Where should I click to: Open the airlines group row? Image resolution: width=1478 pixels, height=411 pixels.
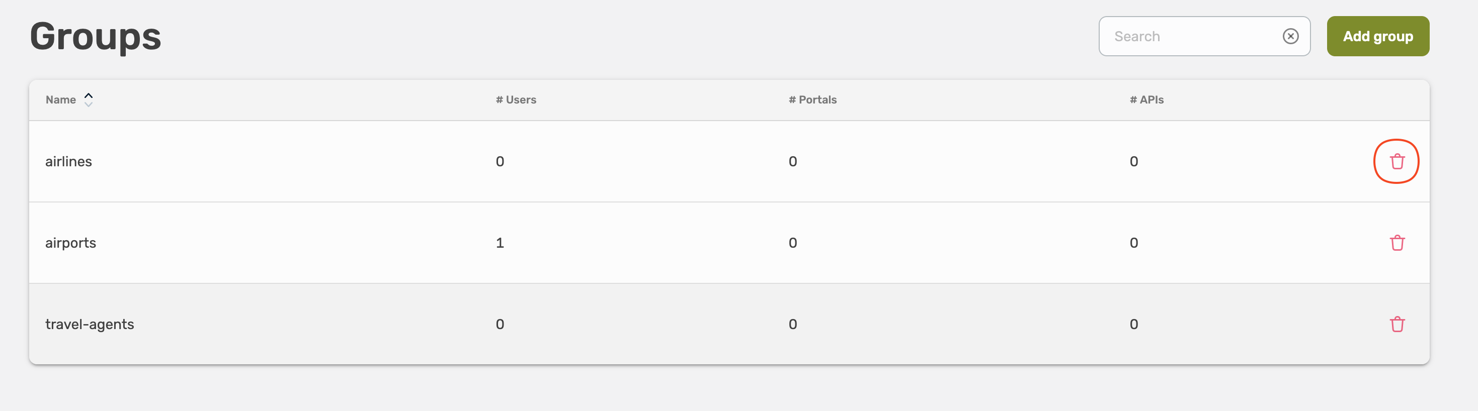[69, 162]
